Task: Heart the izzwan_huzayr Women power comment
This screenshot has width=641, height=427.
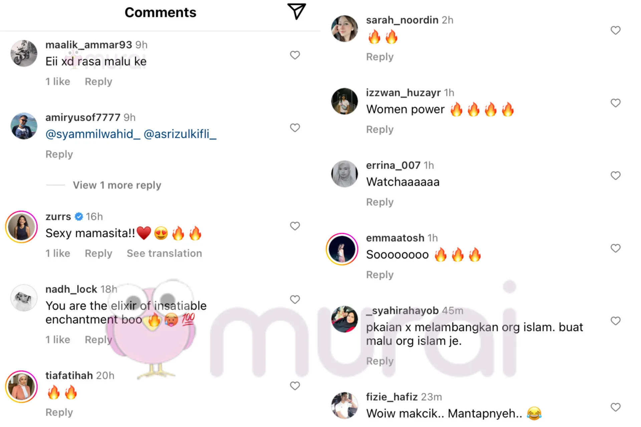Action: click(616, 103)
